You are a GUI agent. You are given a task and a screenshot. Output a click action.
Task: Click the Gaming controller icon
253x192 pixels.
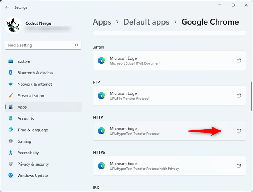click(x=11, y=141)
